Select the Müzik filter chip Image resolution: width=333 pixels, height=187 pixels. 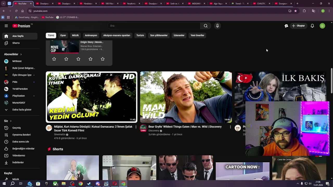click(x=75, y=35)
